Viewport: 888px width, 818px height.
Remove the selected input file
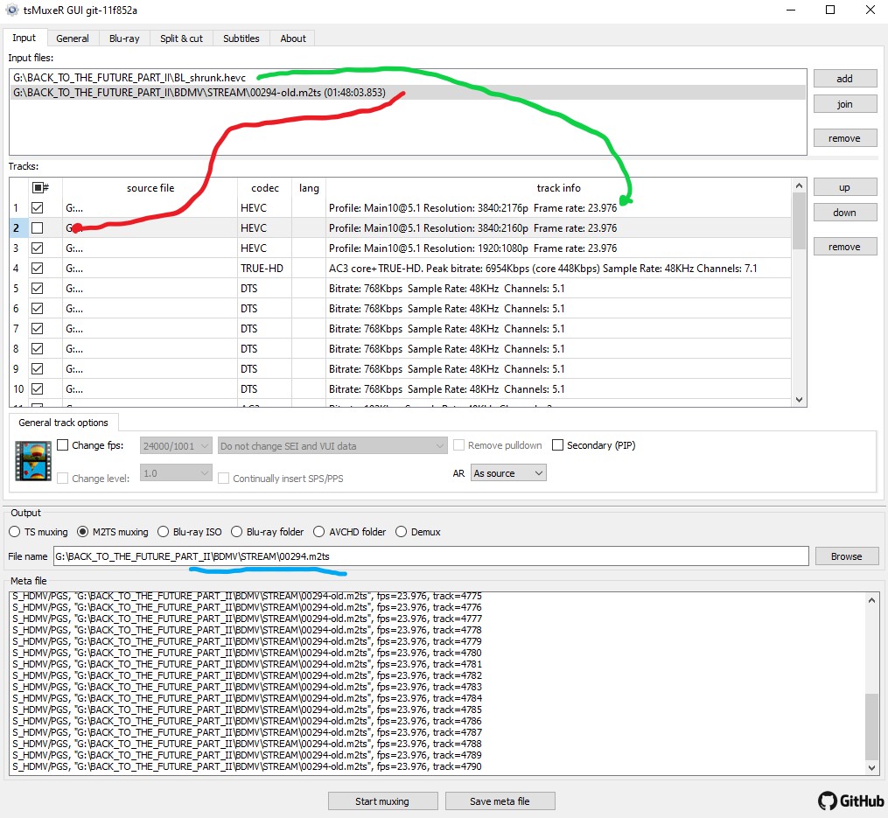click(x=844, y=138)
